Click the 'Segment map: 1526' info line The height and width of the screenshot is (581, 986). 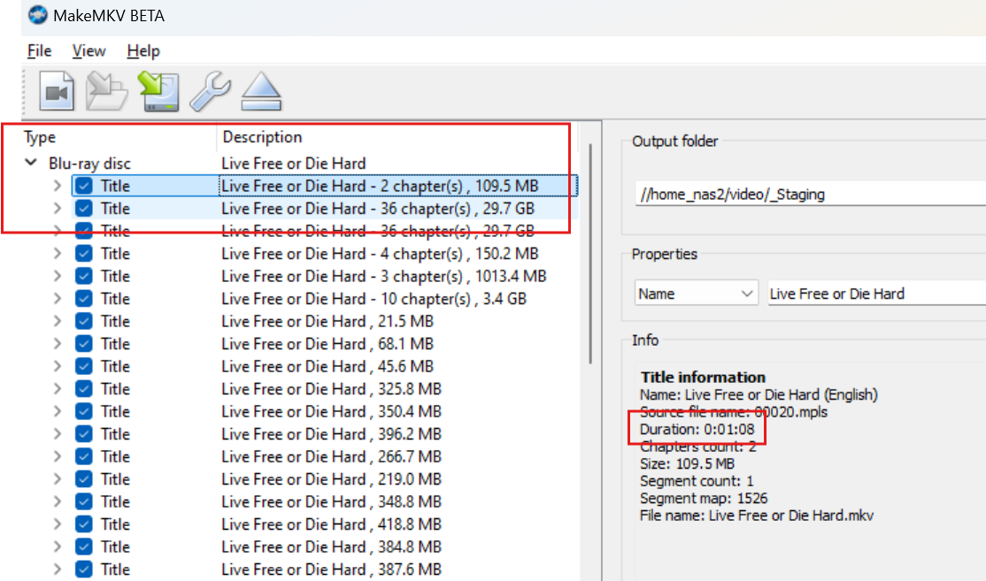pyautogui.click(x=704, y=498)
